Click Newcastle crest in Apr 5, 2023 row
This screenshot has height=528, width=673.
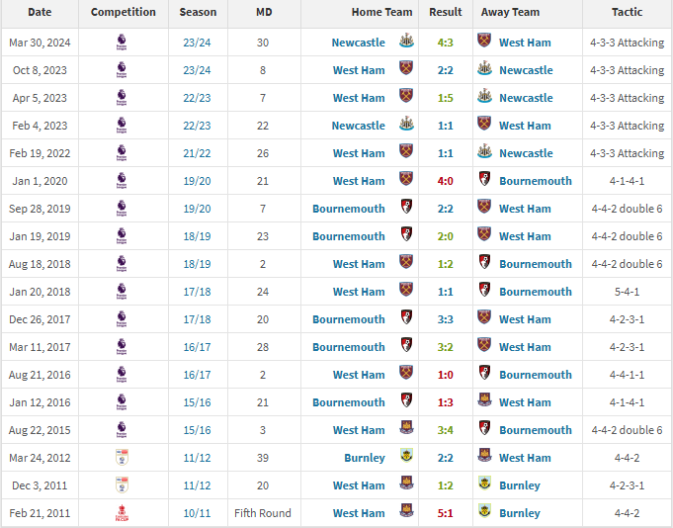(x=484, y=97)
